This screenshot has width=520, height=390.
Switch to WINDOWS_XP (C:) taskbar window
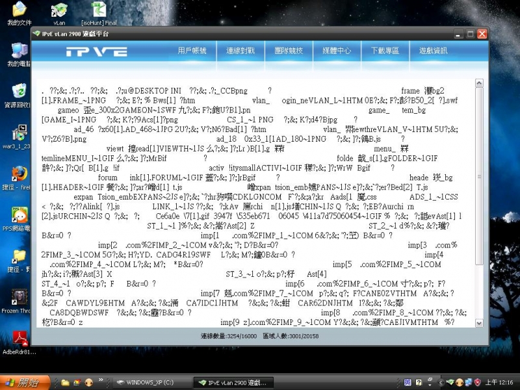pyautogui.click(x=148, y=382)
